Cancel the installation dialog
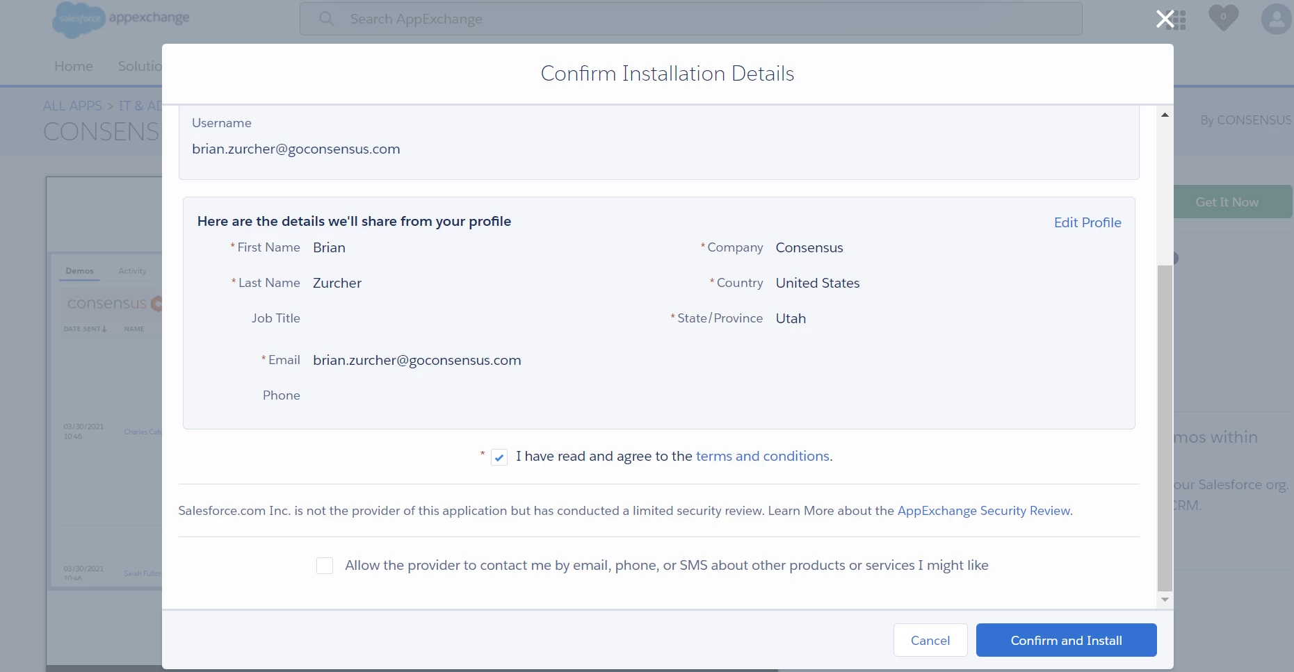 pyautogui.click(x=930, y=640)
